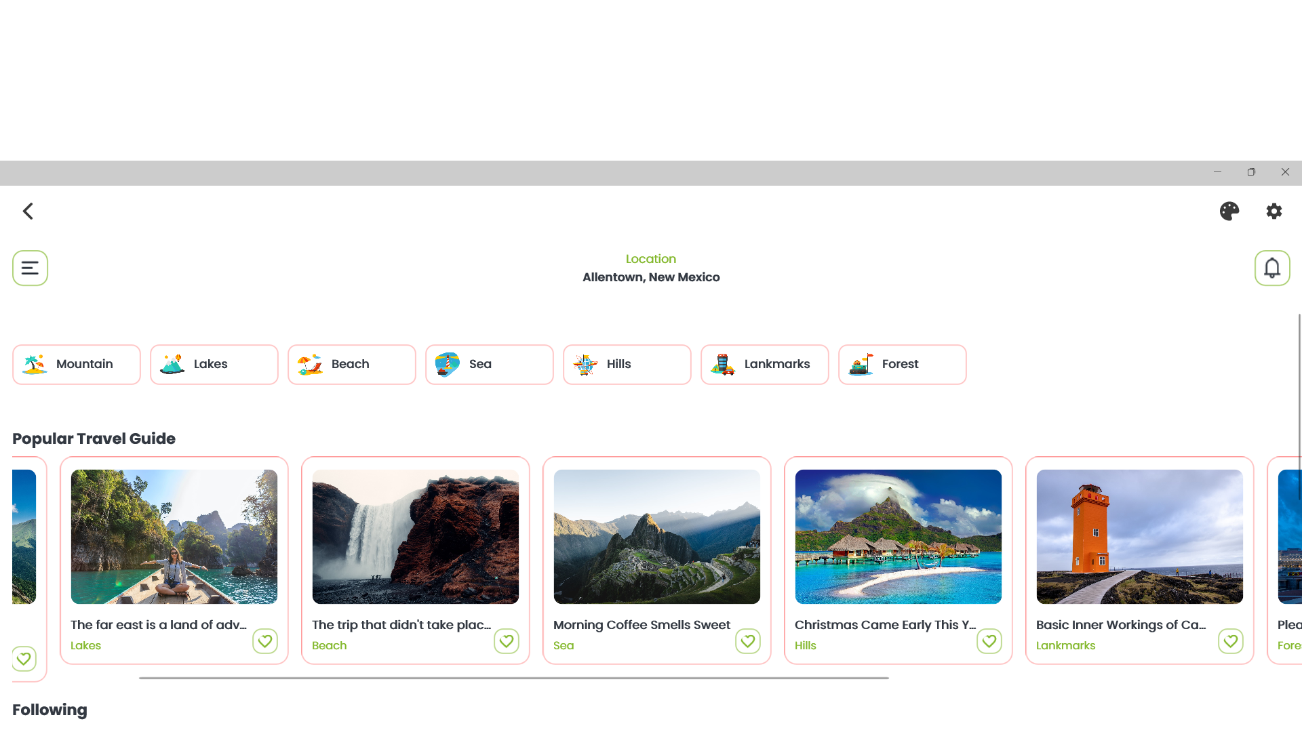The image size is (1302, 732).
Task: Choose the Forest category
Action: [903, 365]
